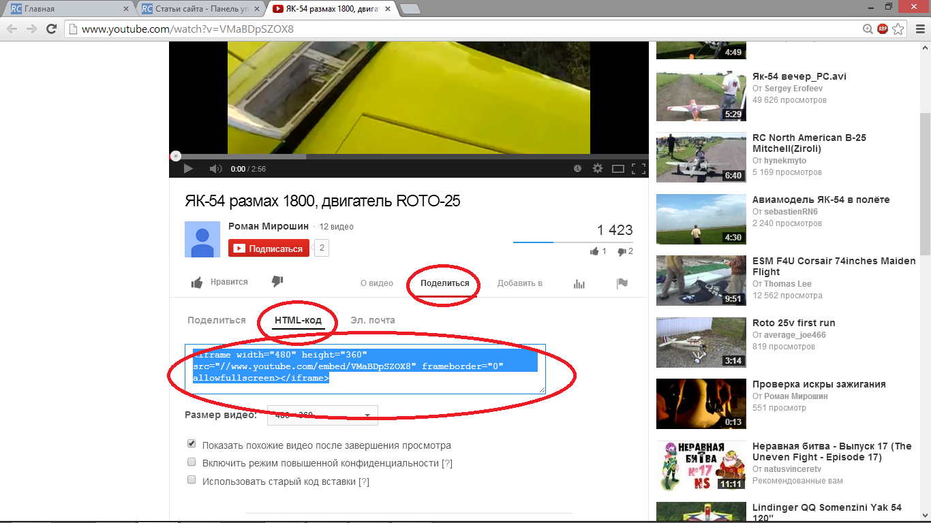This screenshot has width=931, height=523.
Task: Open Авиамодель ЯК-54 в полёте link
Action: click(x=821, y=200)
